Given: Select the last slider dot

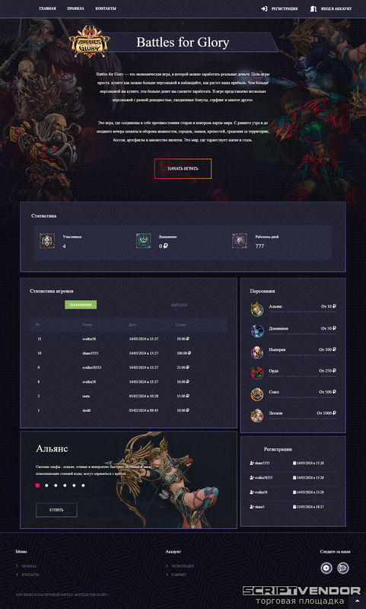Looking at the screenshot, I should pos(83,486).
